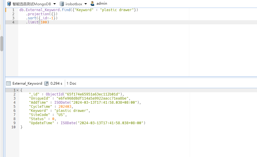Expand the irobotbox database dropdown arrow
Viewport: 257px width, 157px height.
(x=86, y=4)
